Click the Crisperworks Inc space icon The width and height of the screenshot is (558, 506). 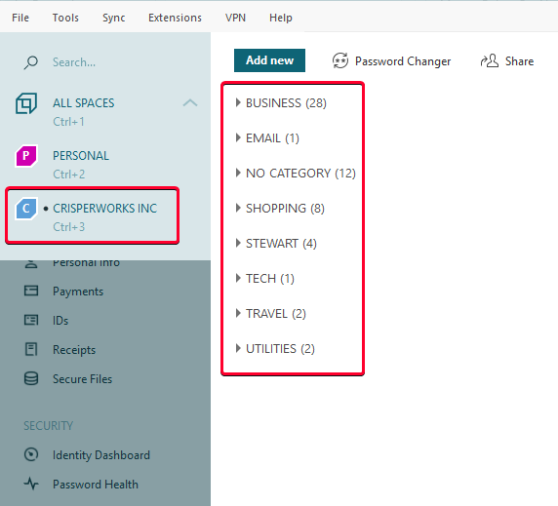26,209
